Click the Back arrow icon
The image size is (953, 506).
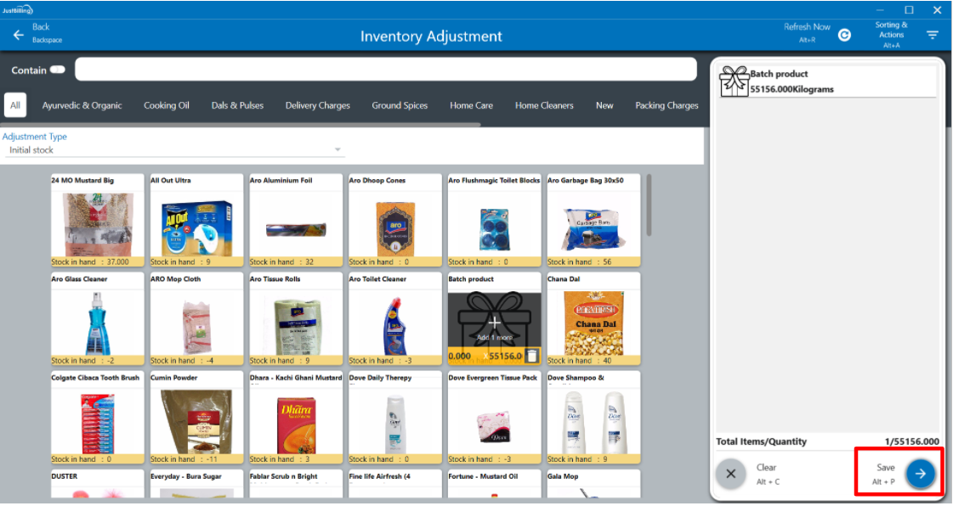(18, 35)
